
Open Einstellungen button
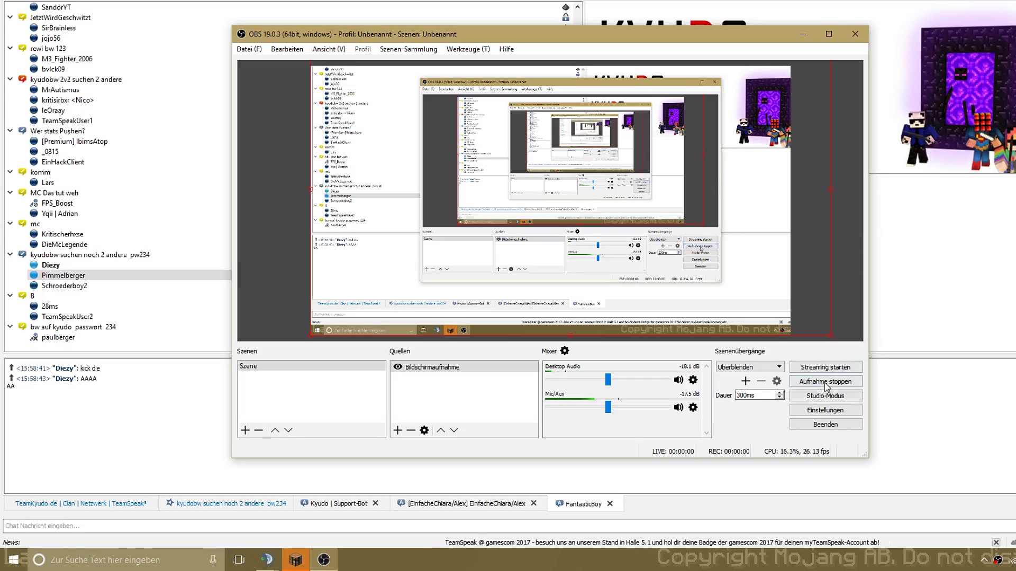(x=825, y=410)
